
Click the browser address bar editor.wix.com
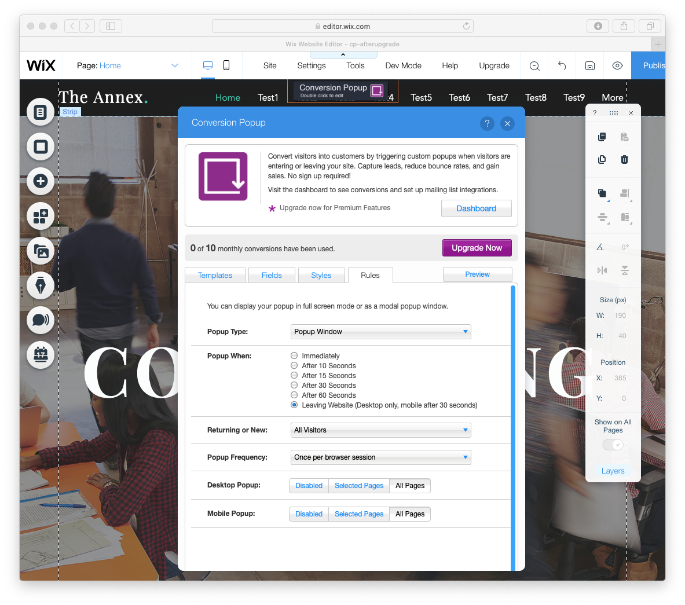tap(343, 26)
